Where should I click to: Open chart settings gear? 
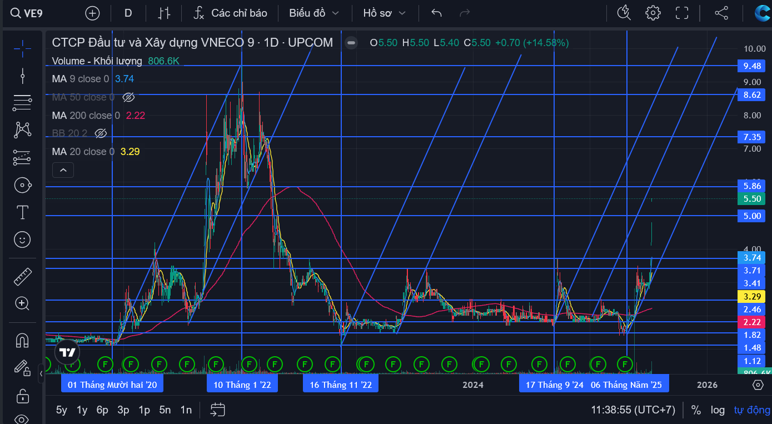(x=653, y=13)
